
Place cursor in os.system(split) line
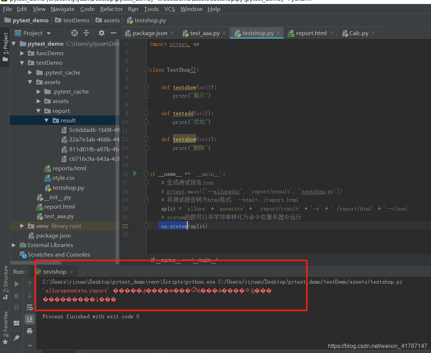tap(184, 226)
